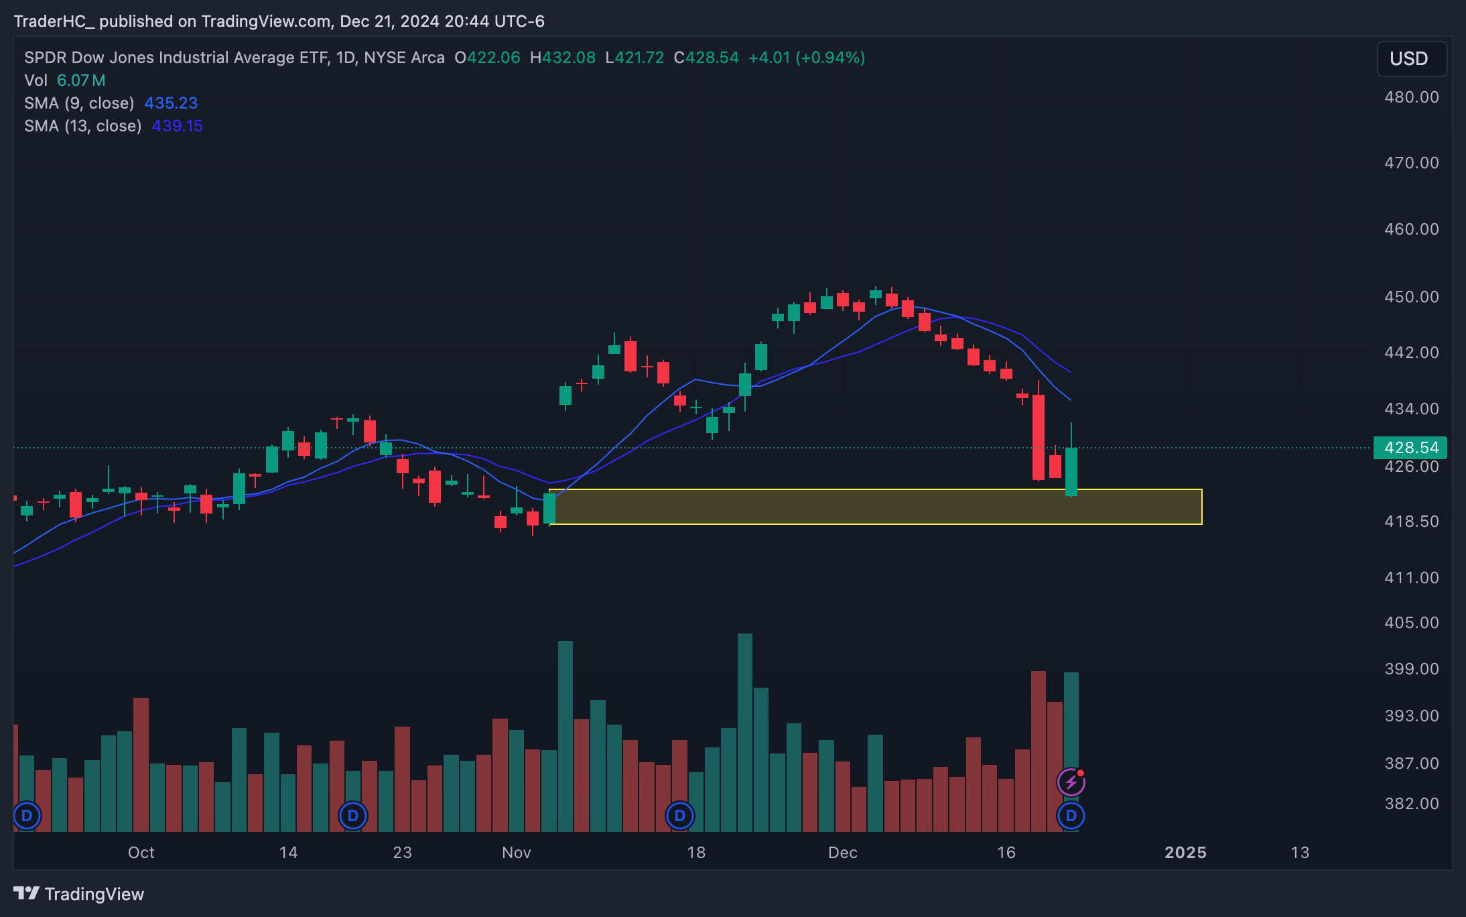The image size is (1466, 917).
Task: Click the 480.00 price scale label
Action: [1411, 97]
